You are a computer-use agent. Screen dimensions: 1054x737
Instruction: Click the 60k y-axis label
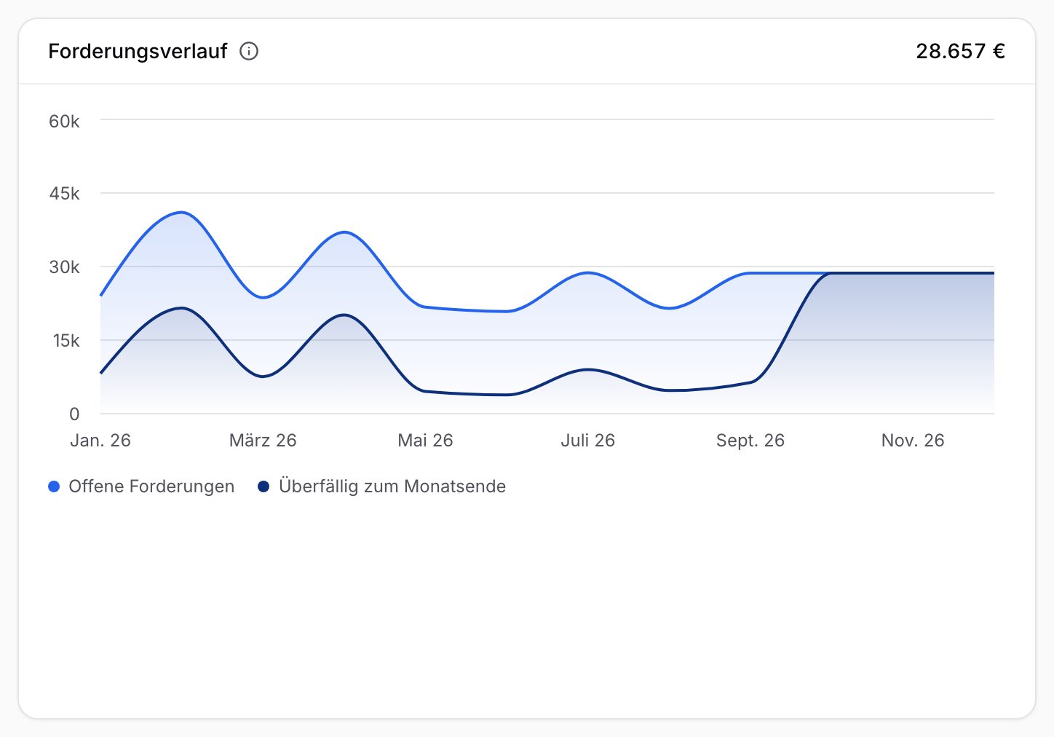(x=64, y=122)
